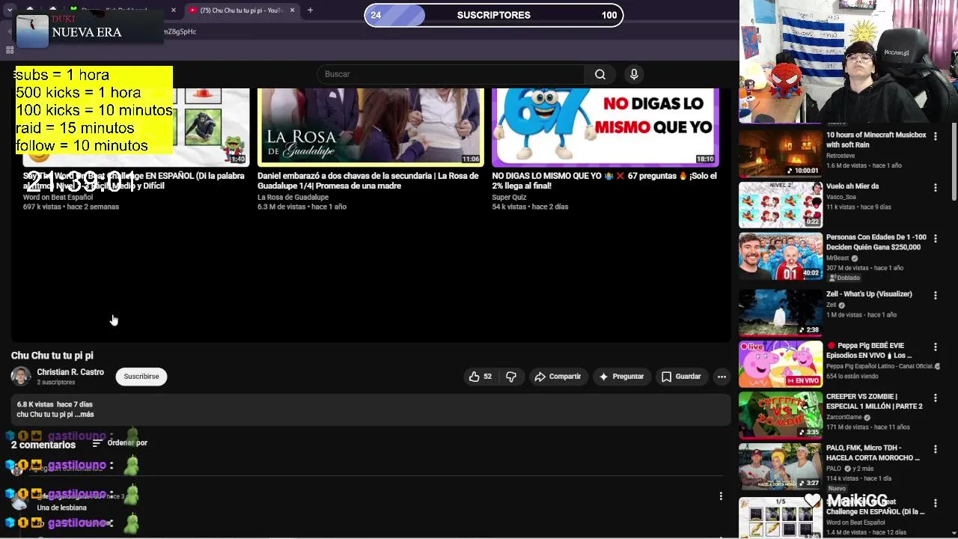Click title Personas Con Edades De 1-100
Image resolution: width=958 pixels, height=539 pixels.
[x=876, y=242]
